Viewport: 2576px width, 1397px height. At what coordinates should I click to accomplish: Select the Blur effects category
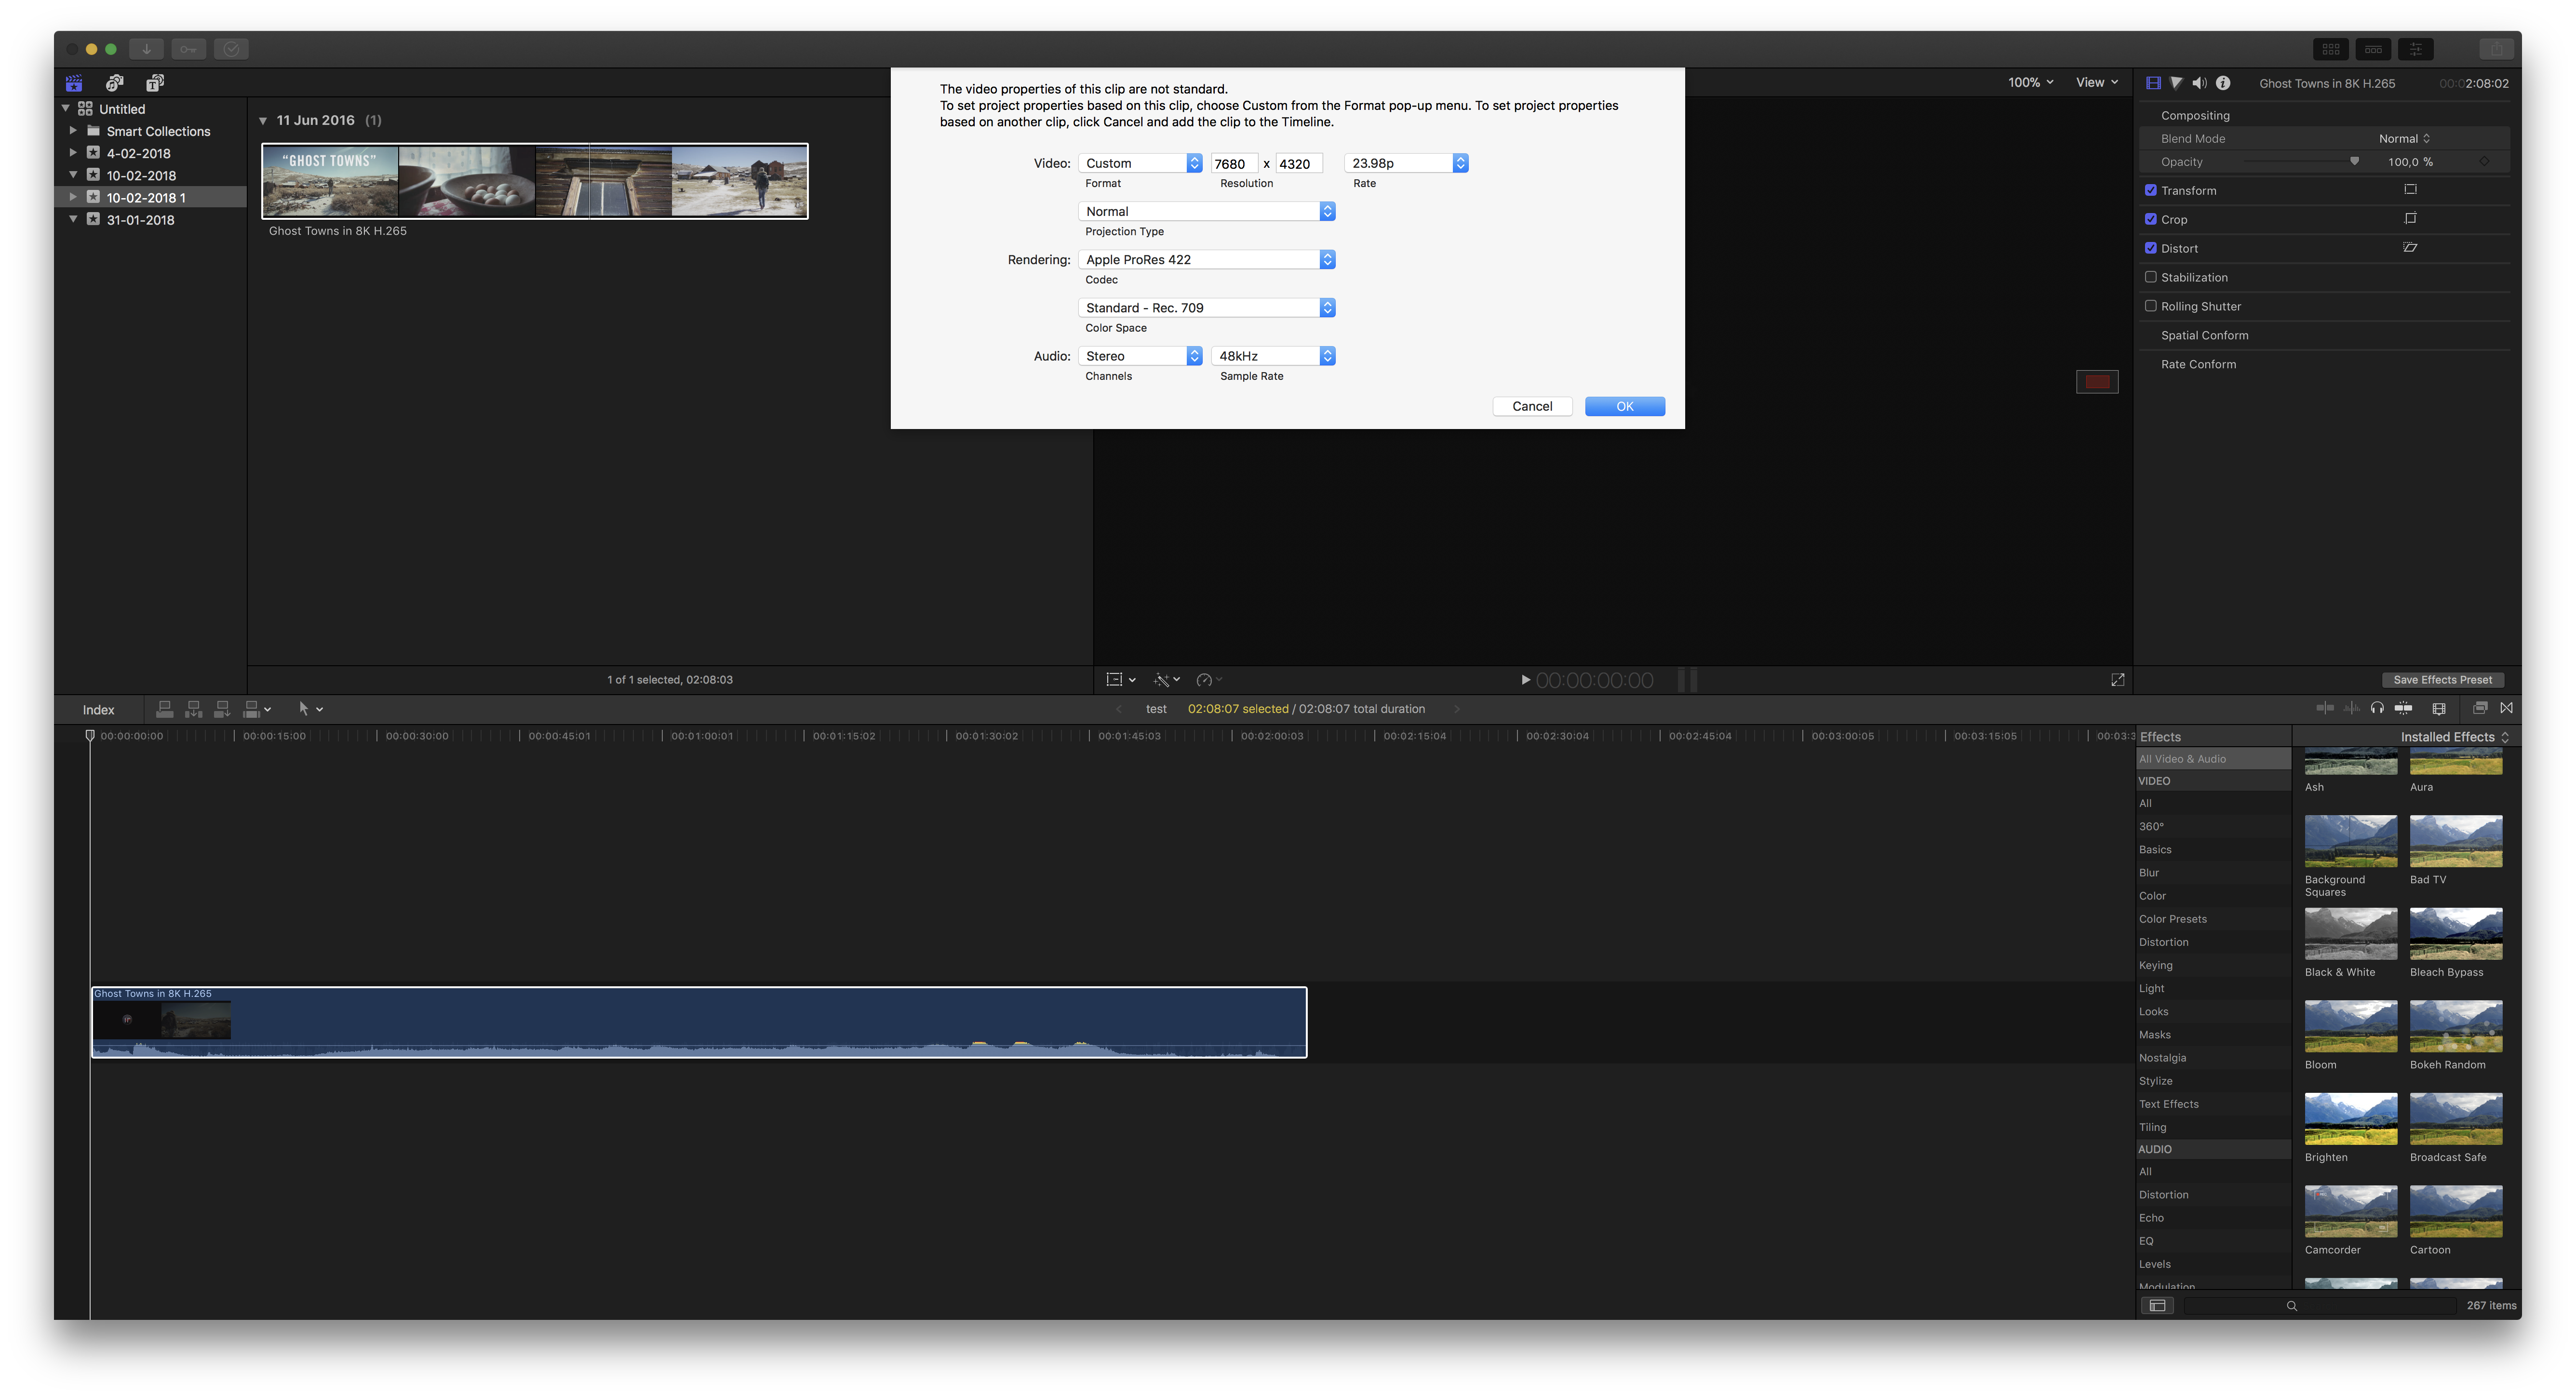pyautogui.click(x=2149, y=872)
